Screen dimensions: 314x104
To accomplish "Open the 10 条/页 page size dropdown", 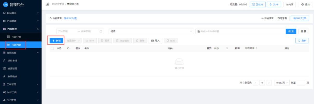I will point(282,83).
